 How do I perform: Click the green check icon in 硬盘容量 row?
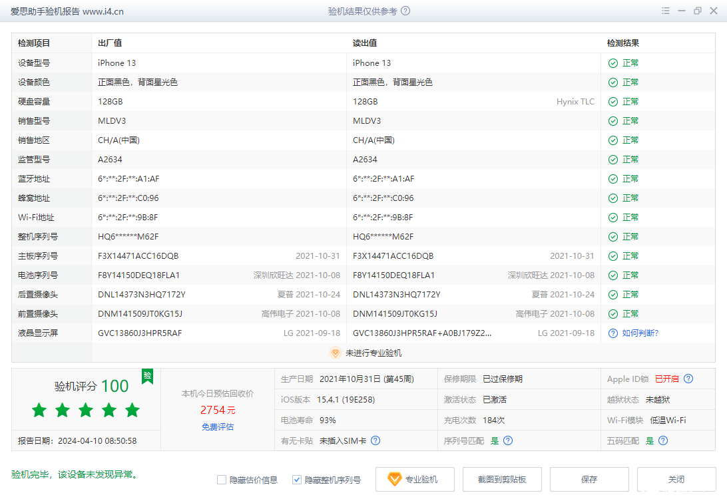pyautogui.click(x=613, y=101)
